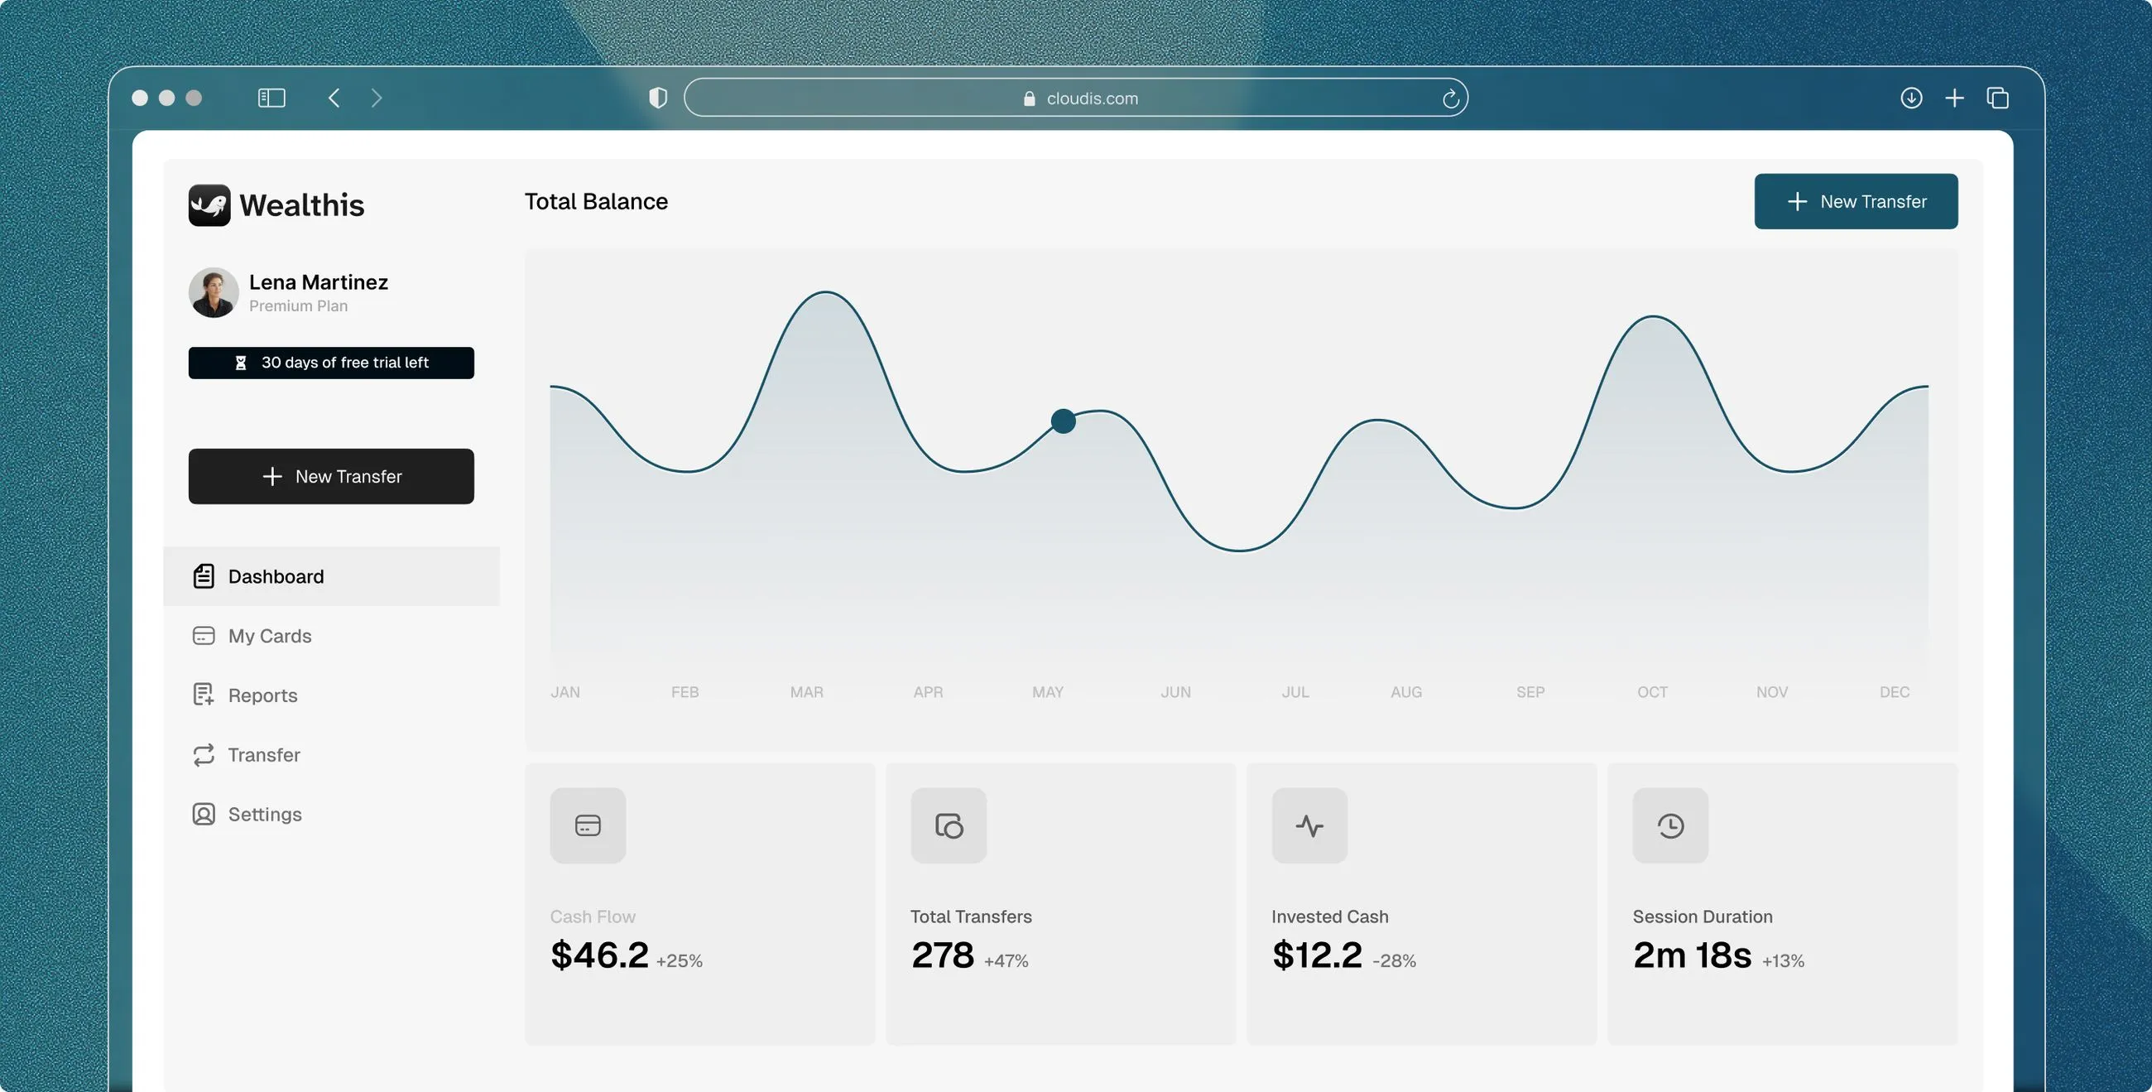Reload page using the refresh icon
The width and height of the screenshot is (2152, 1092).
(1450, 99)
